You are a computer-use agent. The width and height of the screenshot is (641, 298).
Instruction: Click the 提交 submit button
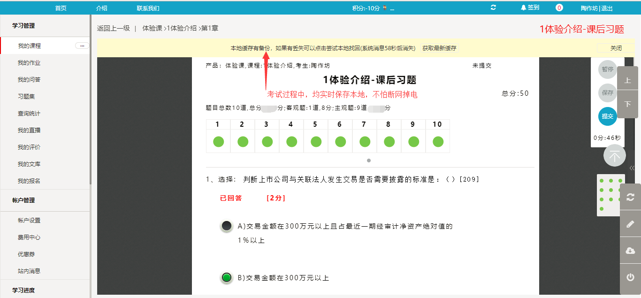click(608, 116)
